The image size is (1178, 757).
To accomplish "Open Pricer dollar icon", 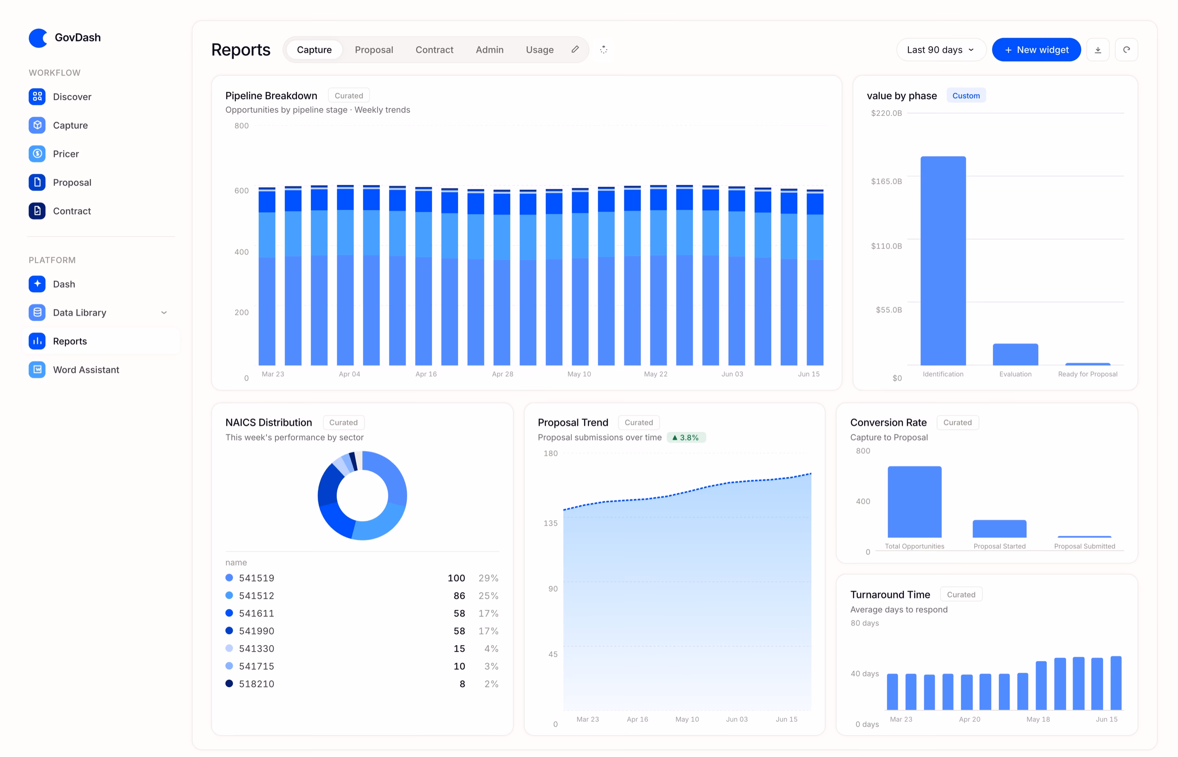I will [x=37, y=154].
